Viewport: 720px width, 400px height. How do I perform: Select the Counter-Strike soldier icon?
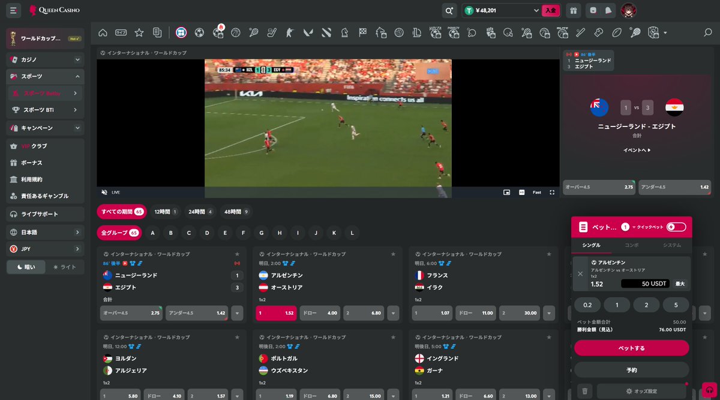(x=290, y=32)
